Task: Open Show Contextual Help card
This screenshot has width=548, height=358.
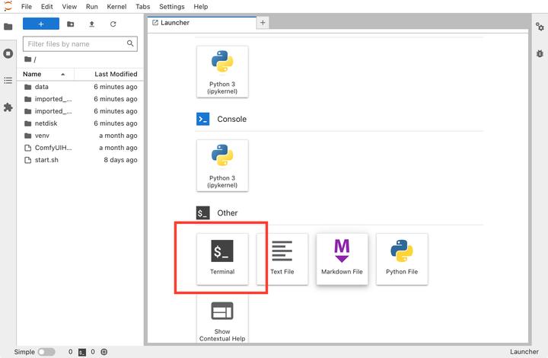Action: (222, 319)
